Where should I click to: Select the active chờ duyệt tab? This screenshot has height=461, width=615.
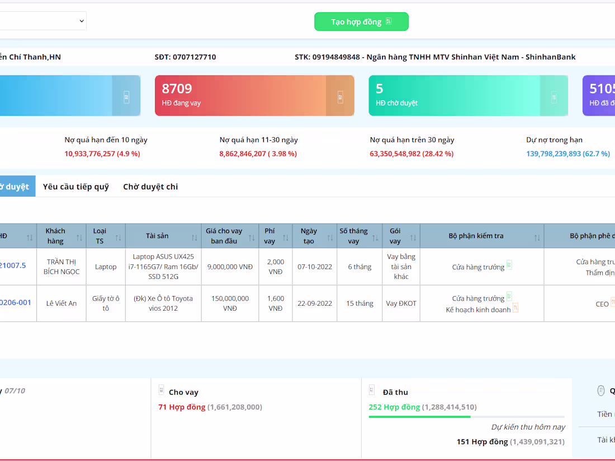pyautogui.click(x=17, y=186)
